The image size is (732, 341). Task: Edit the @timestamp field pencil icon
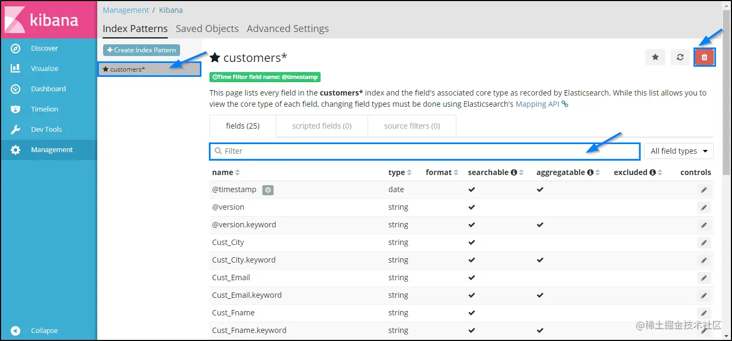point(704,190)
